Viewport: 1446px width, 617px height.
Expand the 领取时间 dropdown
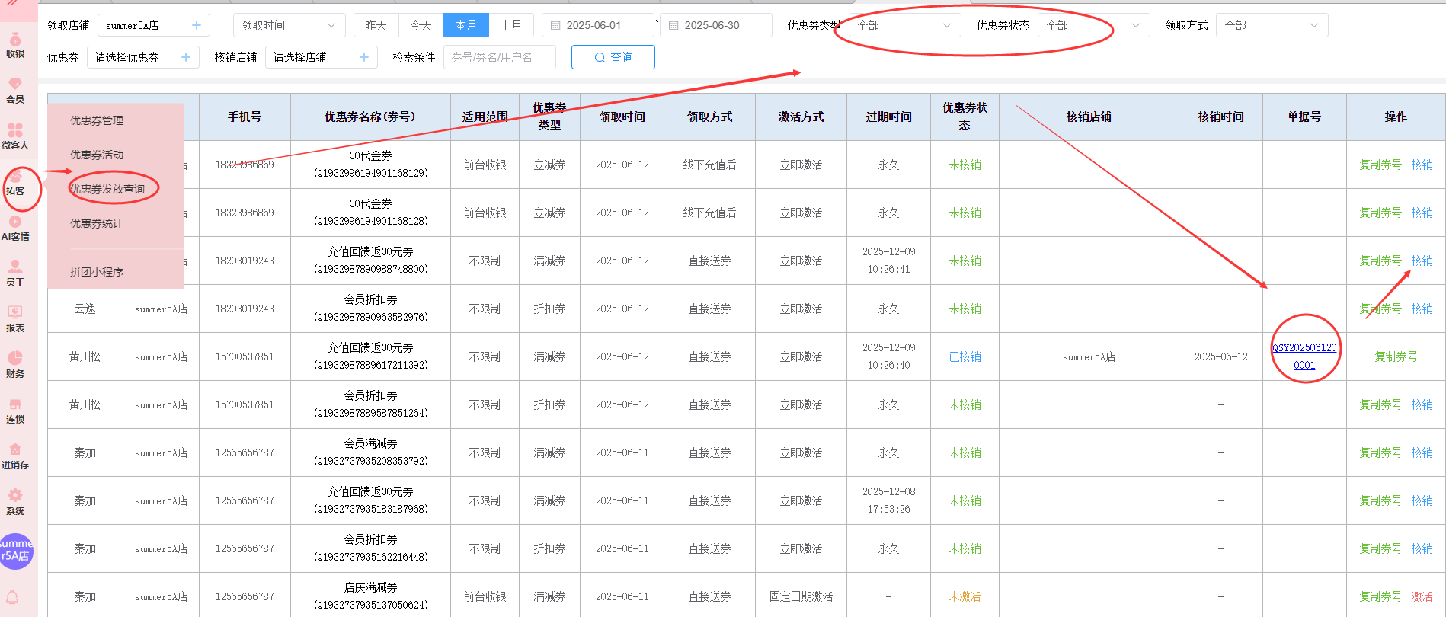click(x=290, y=25)
